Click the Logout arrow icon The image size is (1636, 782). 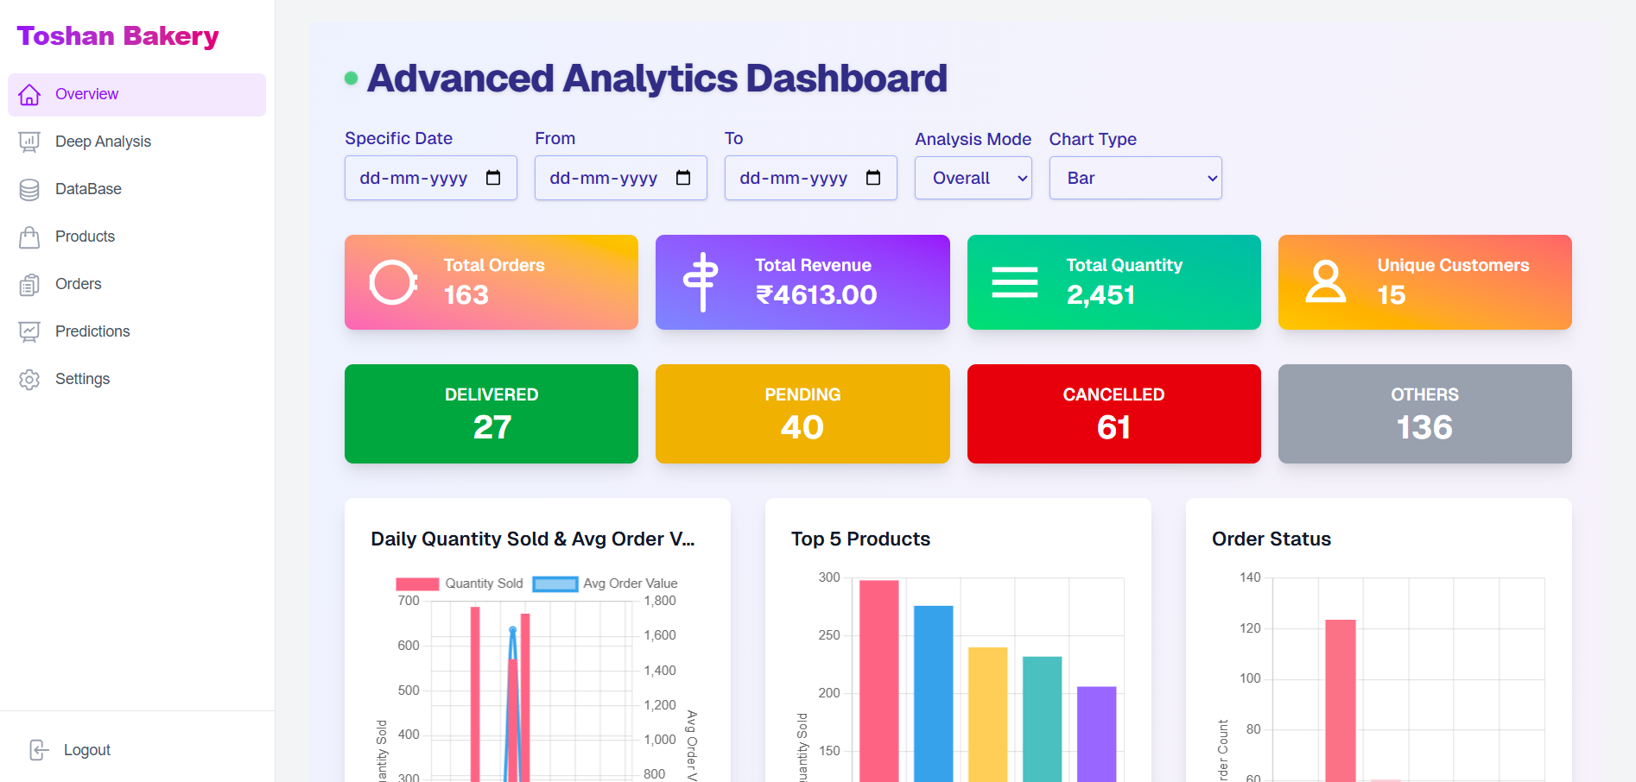pos(39,750)
